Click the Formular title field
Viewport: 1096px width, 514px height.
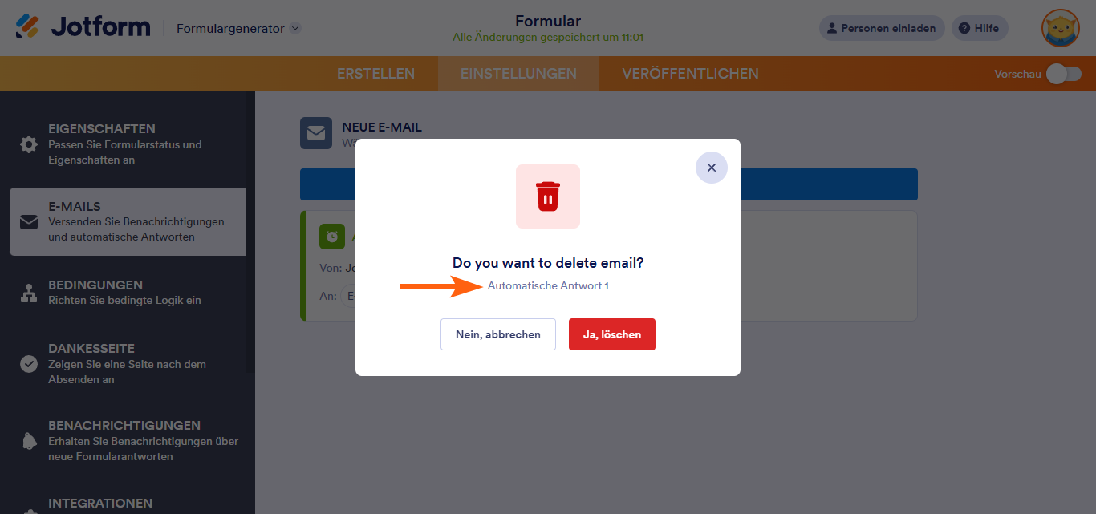(548, 21)
